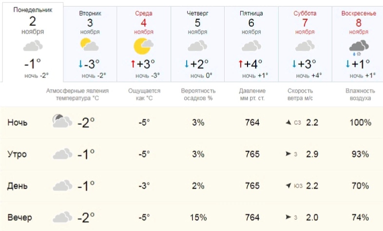Open Tuesday 3 November forecast tab

pos(90,44)
